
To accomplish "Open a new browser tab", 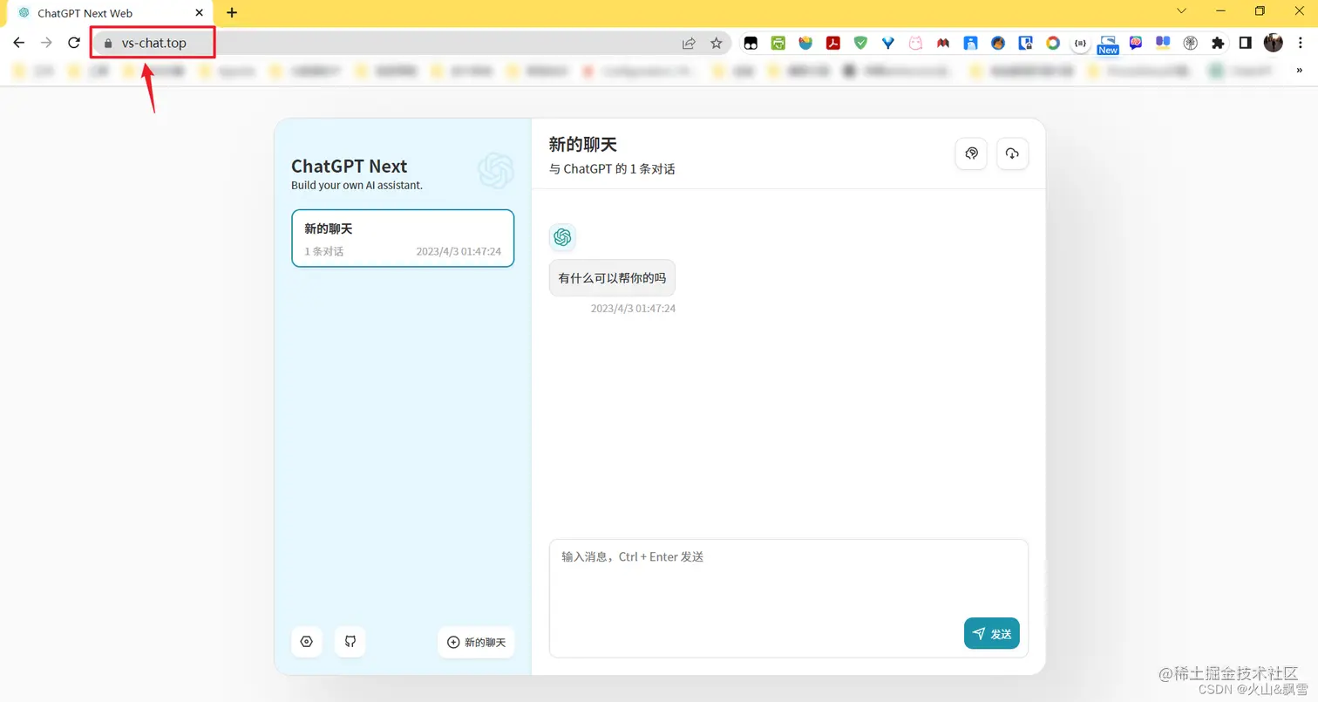I will pos(232,13).
